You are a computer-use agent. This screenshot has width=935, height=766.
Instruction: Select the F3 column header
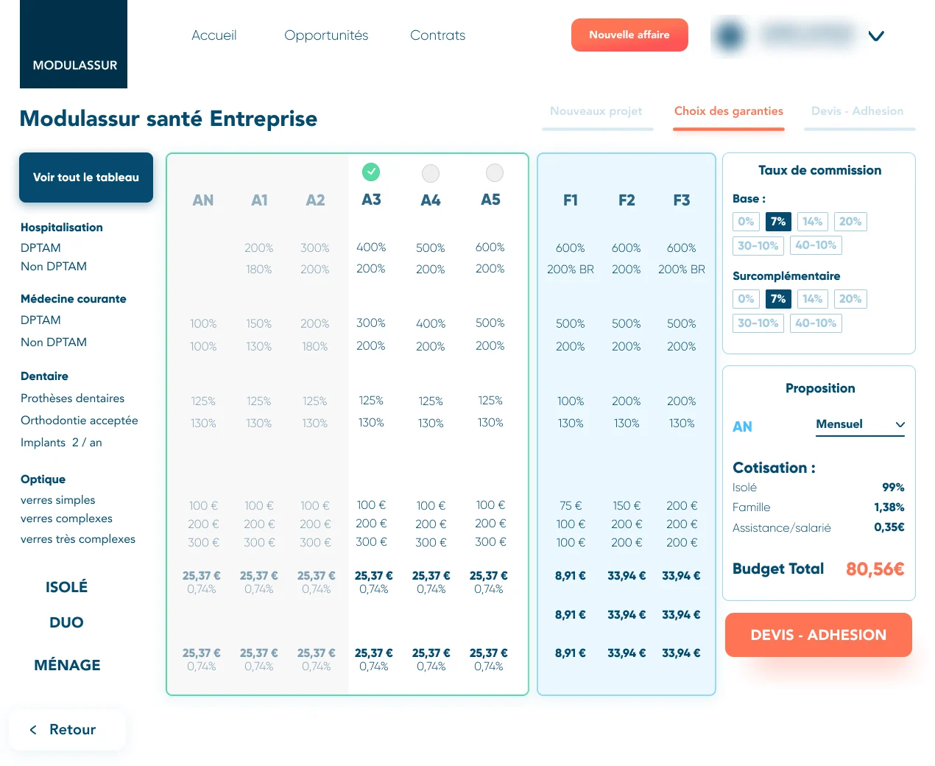click(x=682, y=200)
